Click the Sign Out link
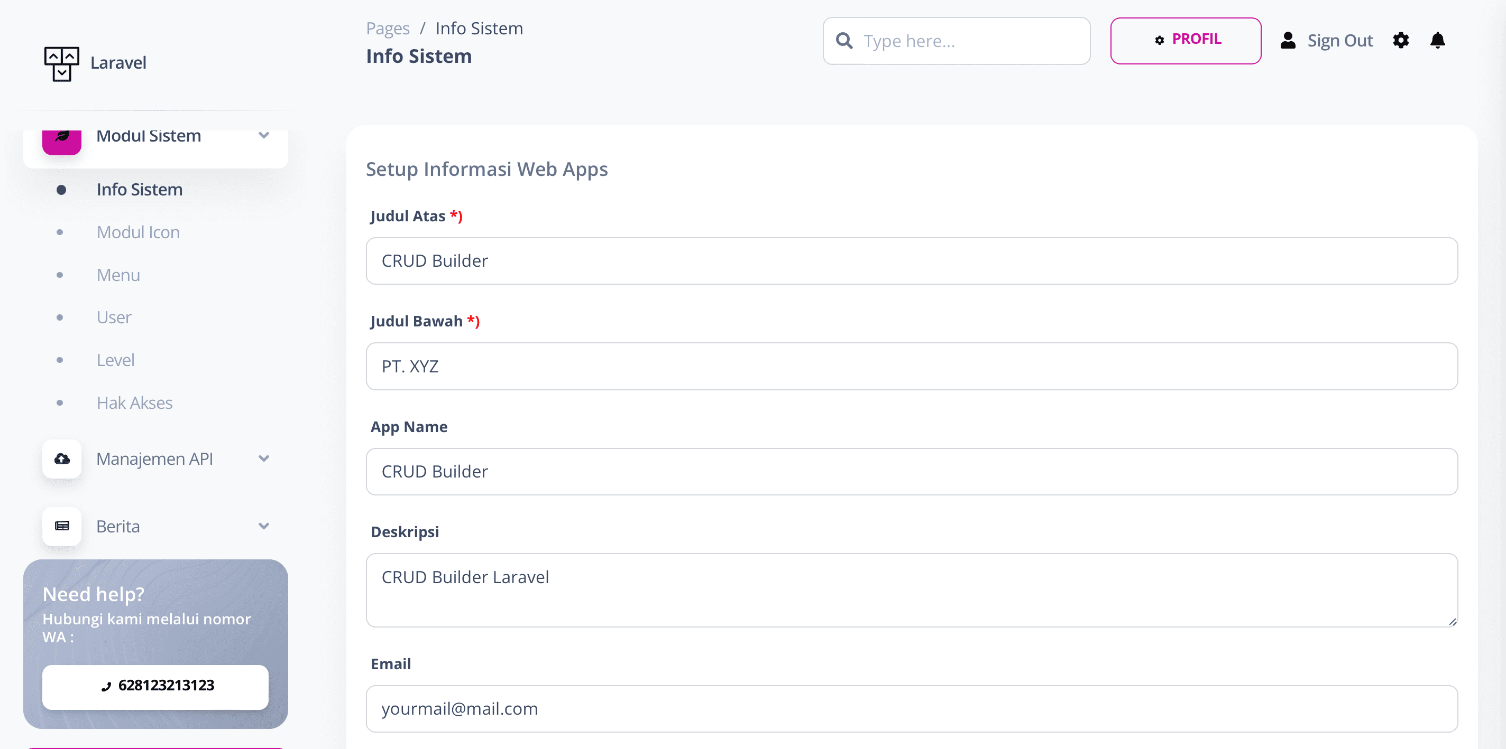 pos(1339,40)
